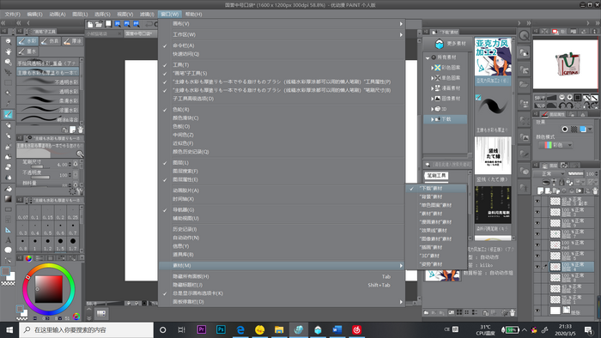
Task: Open Word from taskbar
Action: (337, 329)
